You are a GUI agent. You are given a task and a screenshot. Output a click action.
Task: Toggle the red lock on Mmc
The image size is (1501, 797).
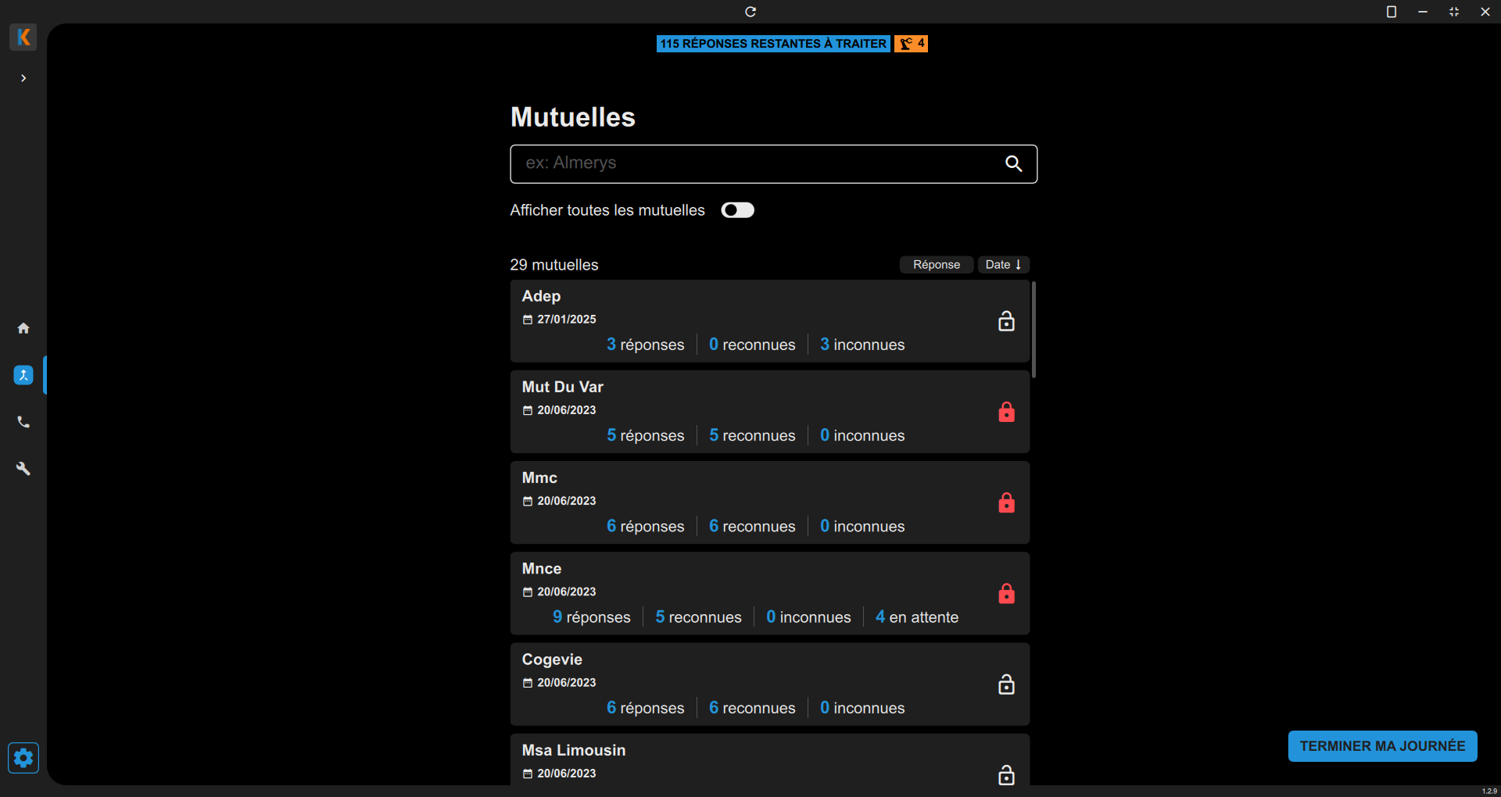click(x=1006, y=502)
